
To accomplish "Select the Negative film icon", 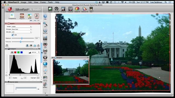I will (22, 16).
